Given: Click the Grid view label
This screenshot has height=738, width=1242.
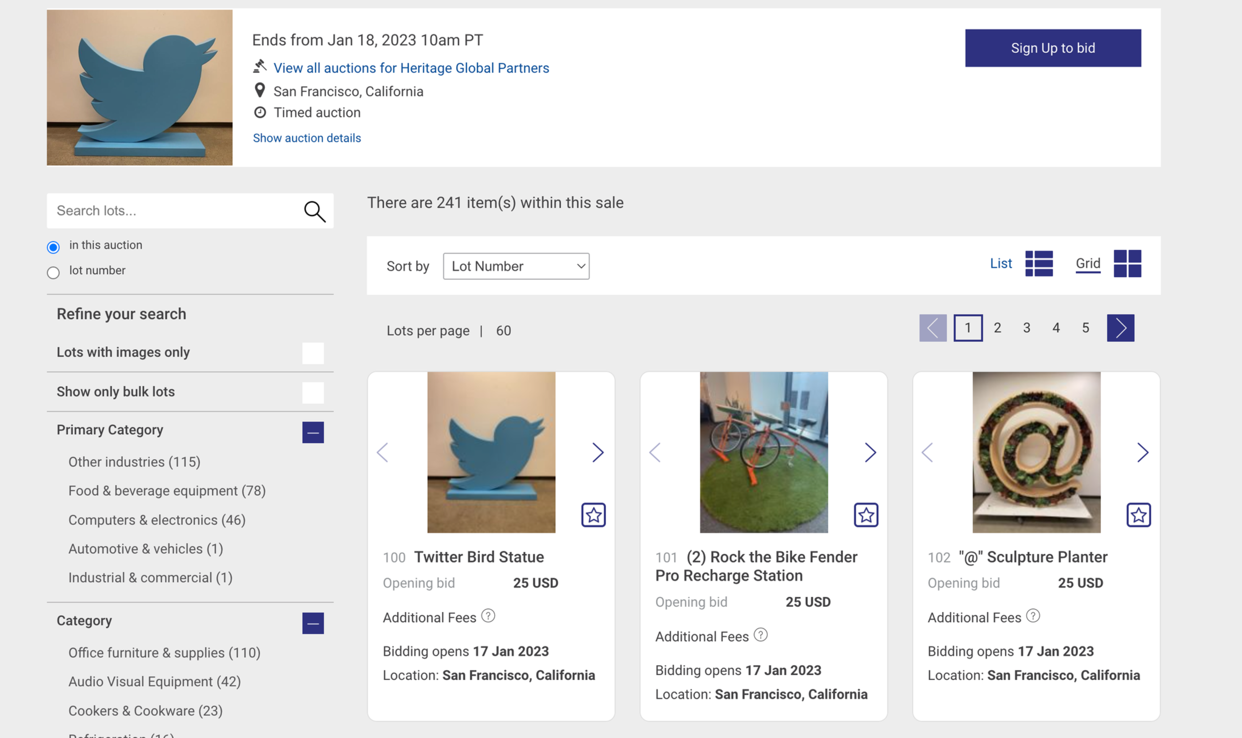Looking at the screenshot, I should 1088,263.
